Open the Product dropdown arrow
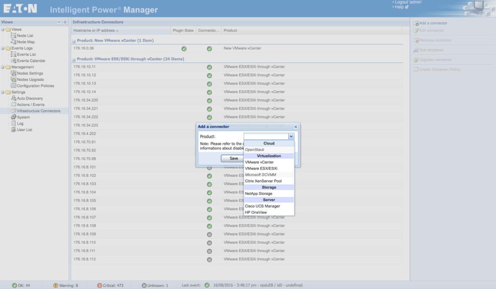The width and height of the screenshot is (496, 289). tap(291, 136)
